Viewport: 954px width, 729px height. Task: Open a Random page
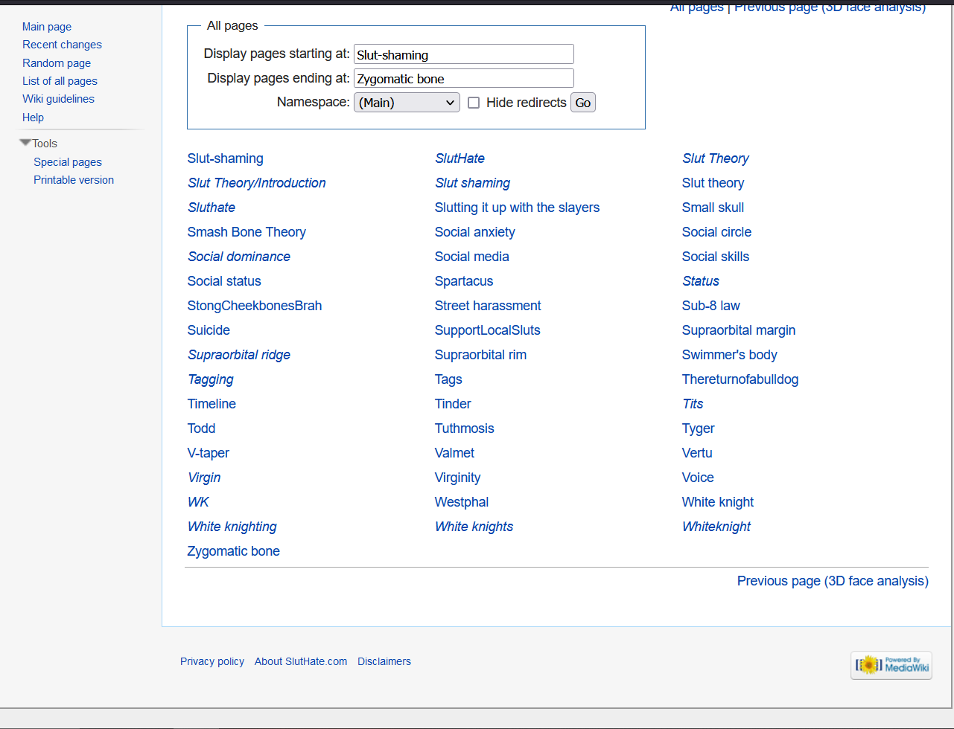pyautogui.click(x=57, y=63)
